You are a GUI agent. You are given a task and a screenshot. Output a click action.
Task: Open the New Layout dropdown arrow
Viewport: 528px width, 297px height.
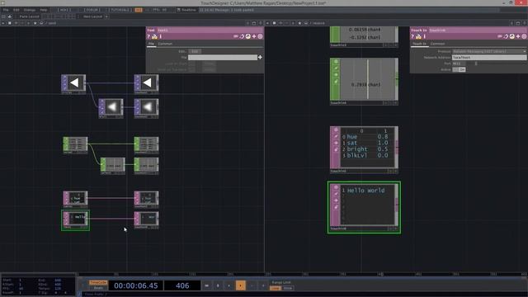106,16
